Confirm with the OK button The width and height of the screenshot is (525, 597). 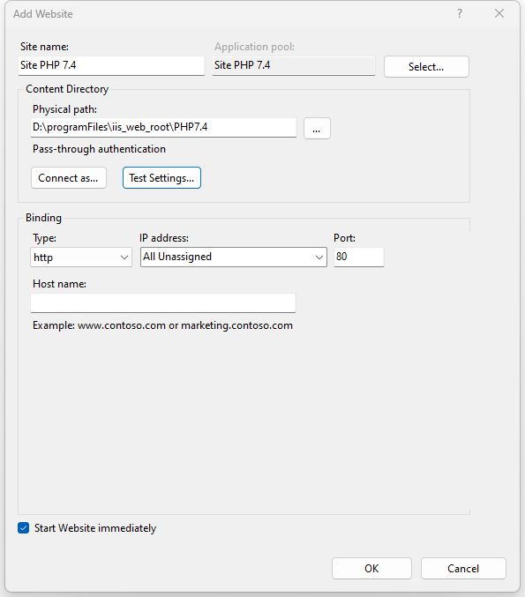[x=371, y=569]
